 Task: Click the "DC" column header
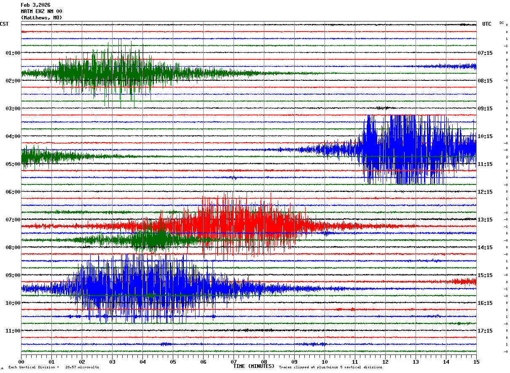pyautogui.click(x=502, y=23)
